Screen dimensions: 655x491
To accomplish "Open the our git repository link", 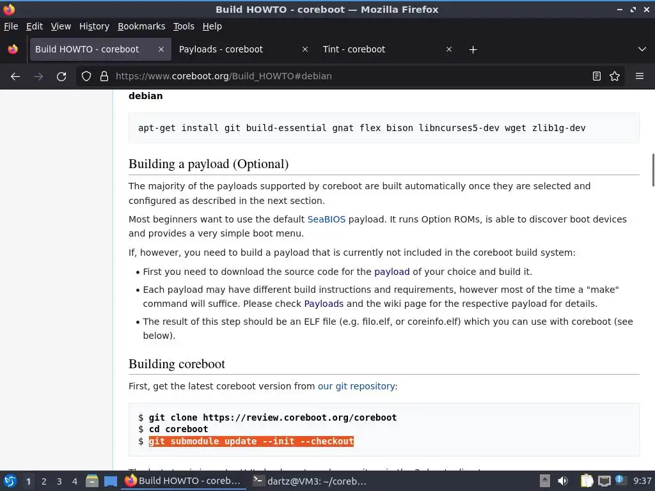I will tap(356, 386).
